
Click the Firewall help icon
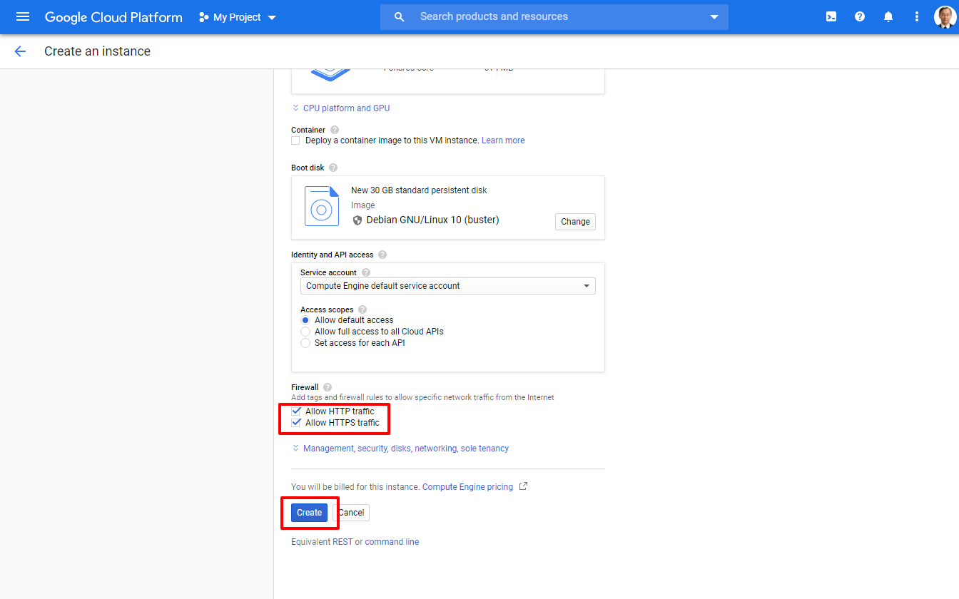tap(328, 387)
